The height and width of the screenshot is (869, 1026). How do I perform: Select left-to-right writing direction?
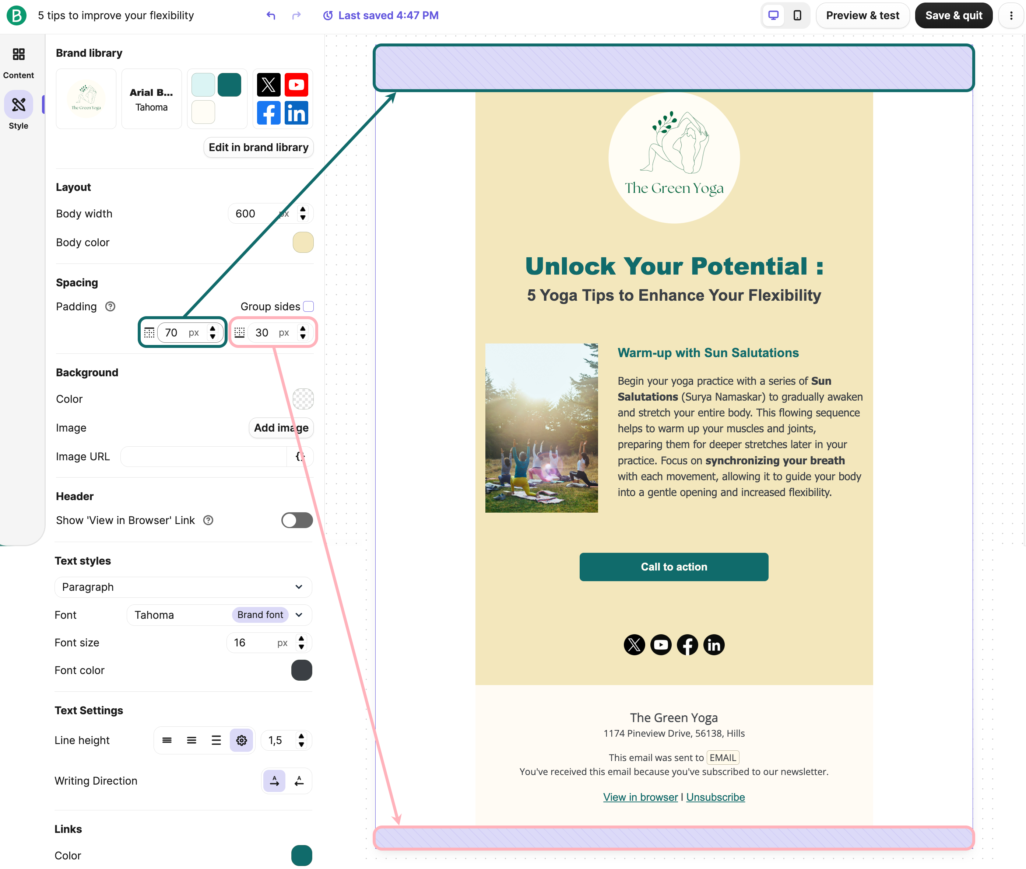[274, 781]
